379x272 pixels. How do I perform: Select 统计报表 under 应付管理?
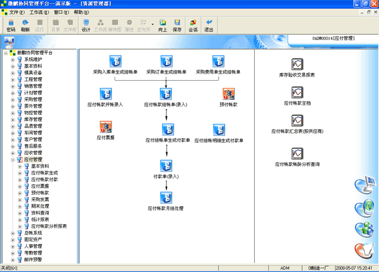click(x=40, y=219)
